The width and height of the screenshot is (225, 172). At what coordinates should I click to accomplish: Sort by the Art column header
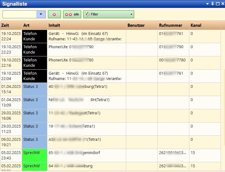34,26
